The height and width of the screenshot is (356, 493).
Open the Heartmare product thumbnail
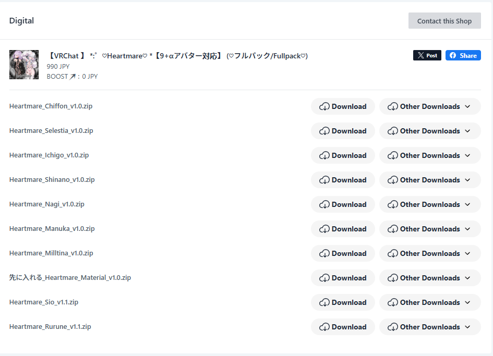click(x=24, y=65)
